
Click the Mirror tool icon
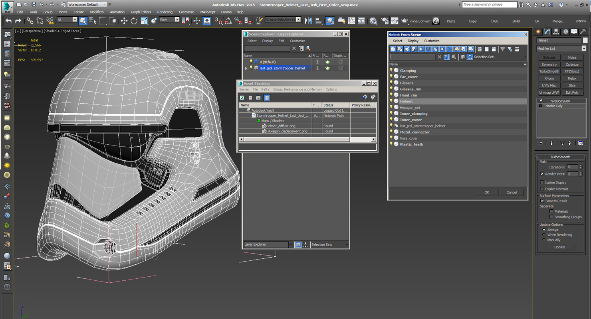[x=308, y=21]
